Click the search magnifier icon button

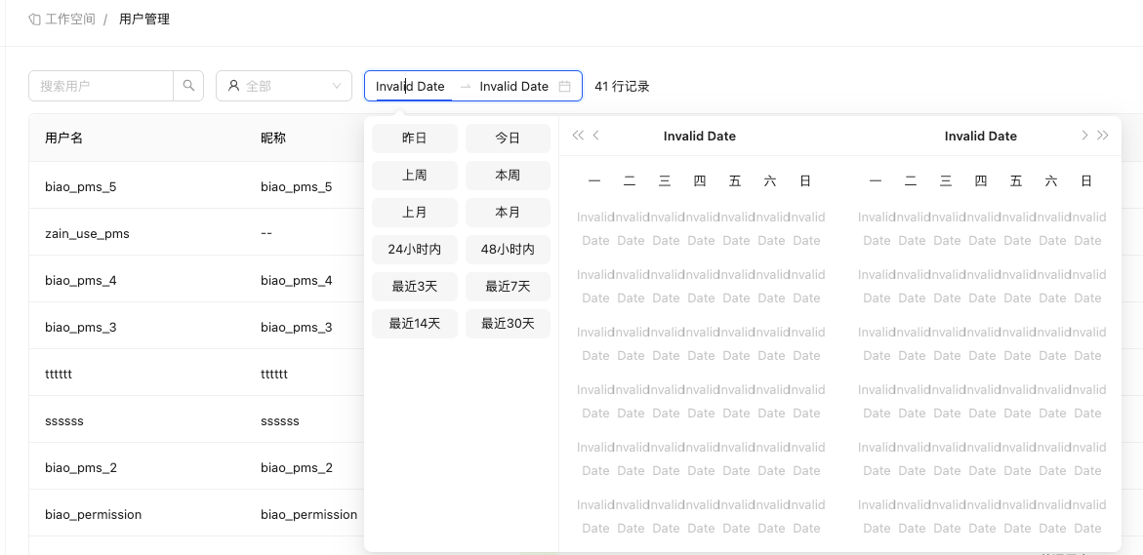pos(188,86)
